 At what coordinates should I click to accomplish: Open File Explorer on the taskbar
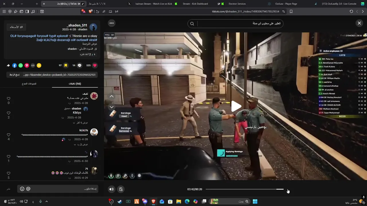pyautogui.click(x=179, y=201)
